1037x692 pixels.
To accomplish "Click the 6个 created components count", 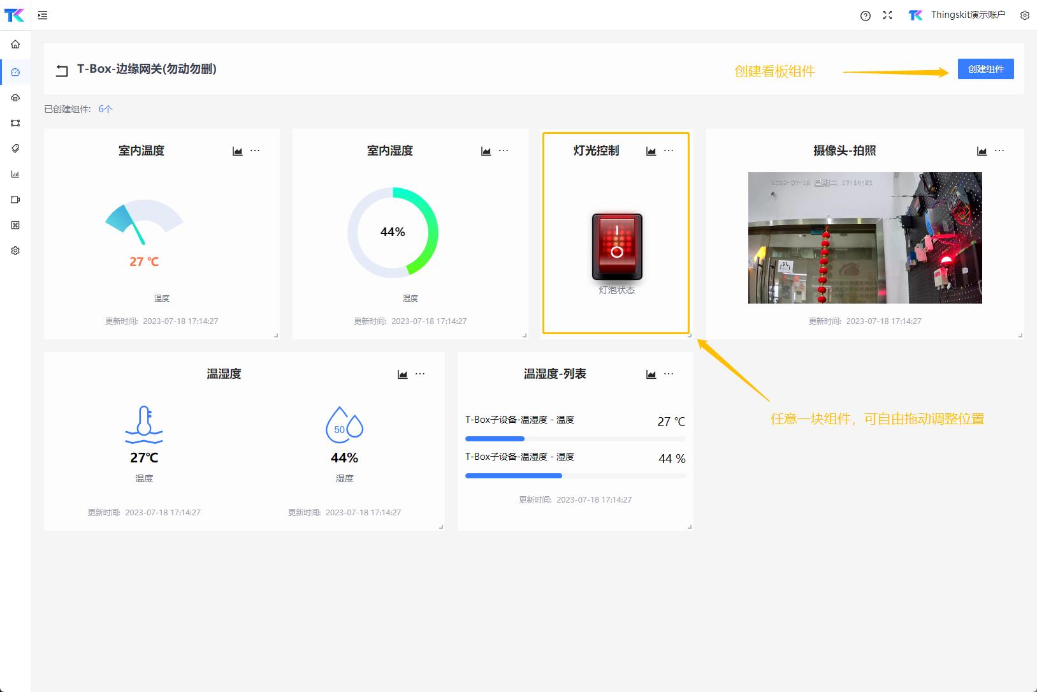I will (x=105, y=109).
